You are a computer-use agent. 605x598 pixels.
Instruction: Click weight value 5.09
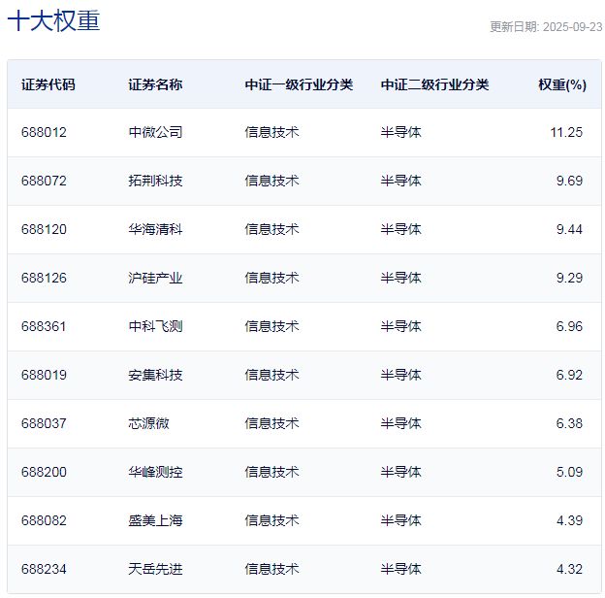tap(569, 472)
